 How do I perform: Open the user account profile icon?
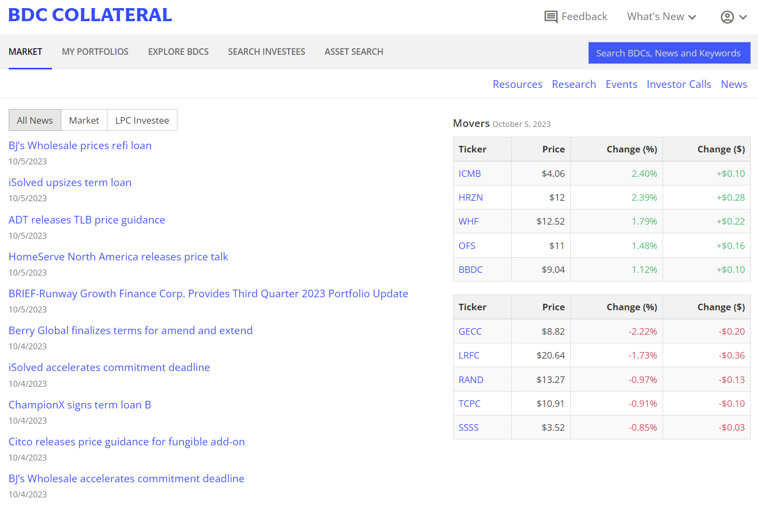[727, 17]
